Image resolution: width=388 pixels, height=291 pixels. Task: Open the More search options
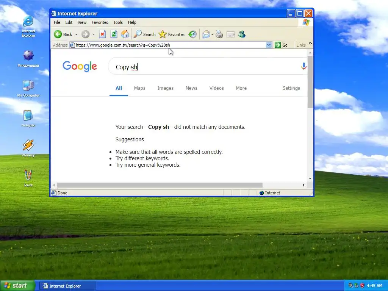coord(241,88)
